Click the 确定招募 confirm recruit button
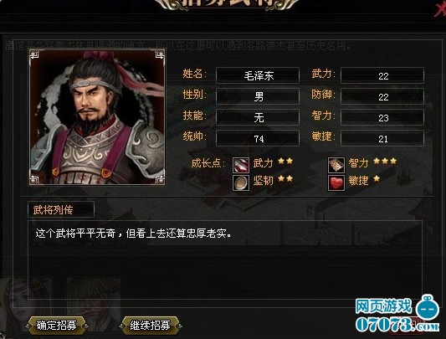Viewport: 446px width, 339px height. click(x=57, y=325)
